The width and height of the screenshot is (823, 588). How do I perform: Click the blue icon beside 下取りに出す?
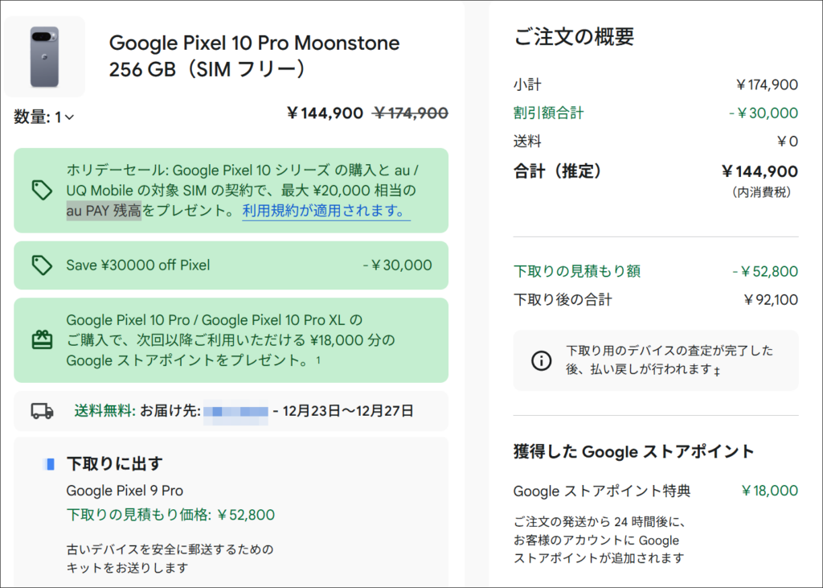(50, 464)
